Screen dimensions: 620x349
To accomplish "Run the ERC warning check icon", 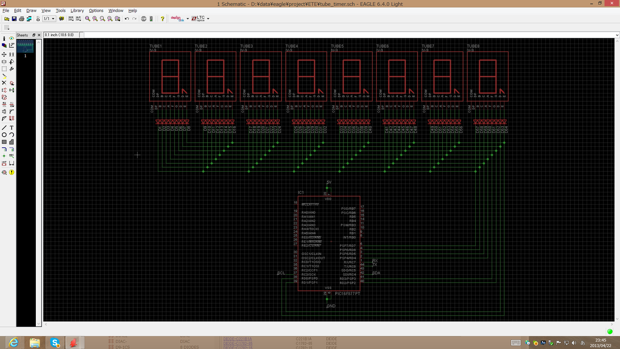I will click(x=11, y=172).
